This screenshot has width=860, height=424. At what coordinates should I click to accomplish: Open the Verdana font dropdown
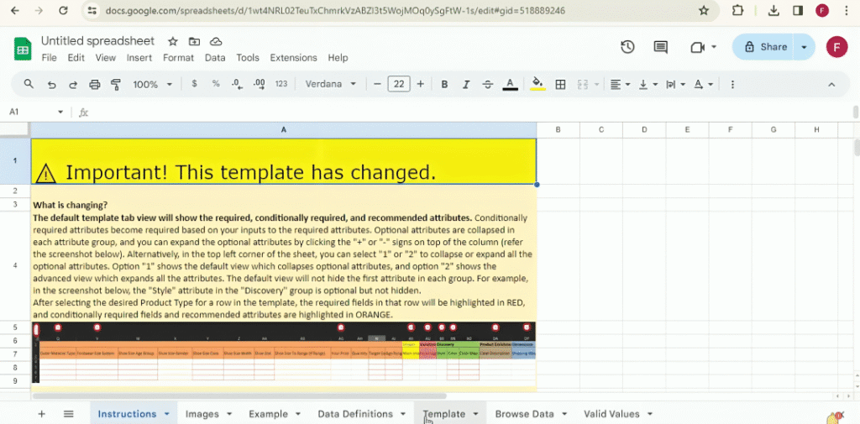coord(331,84)
